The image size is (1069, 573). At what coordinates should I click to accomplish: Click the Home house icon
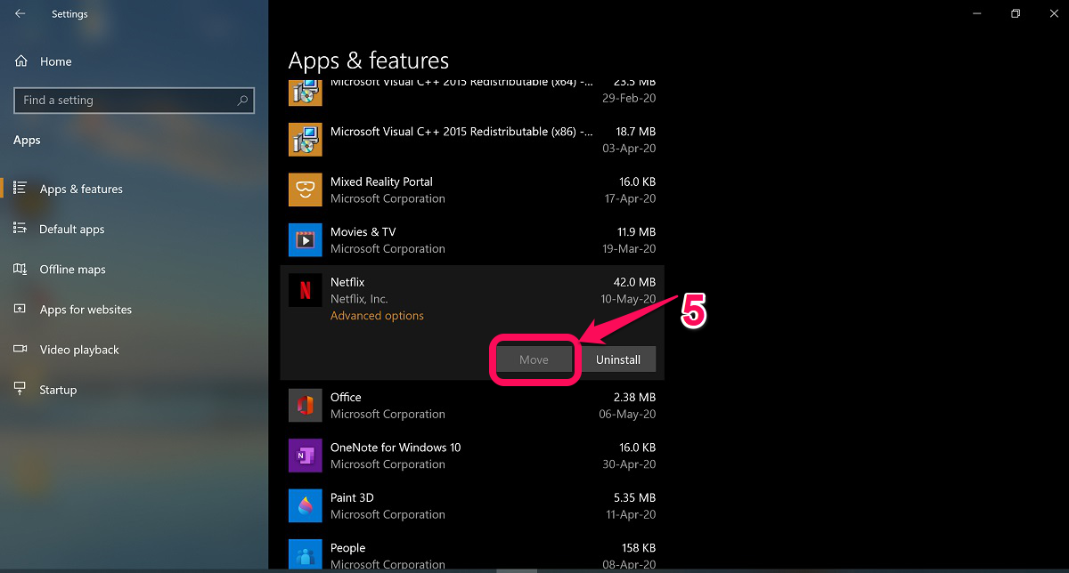(20, 61)
